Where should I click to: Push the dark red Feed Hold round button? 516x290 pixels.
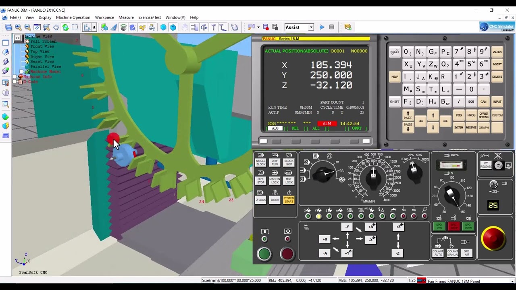coord(287,254)
